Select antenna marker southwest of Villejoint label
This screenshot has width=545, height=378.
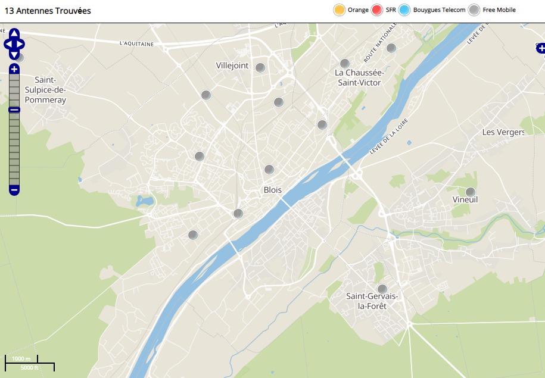[206, 95]
